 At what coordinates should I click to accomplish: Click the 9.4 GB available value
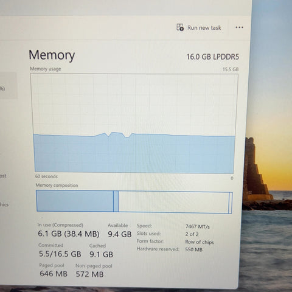(x=120, y=234)
